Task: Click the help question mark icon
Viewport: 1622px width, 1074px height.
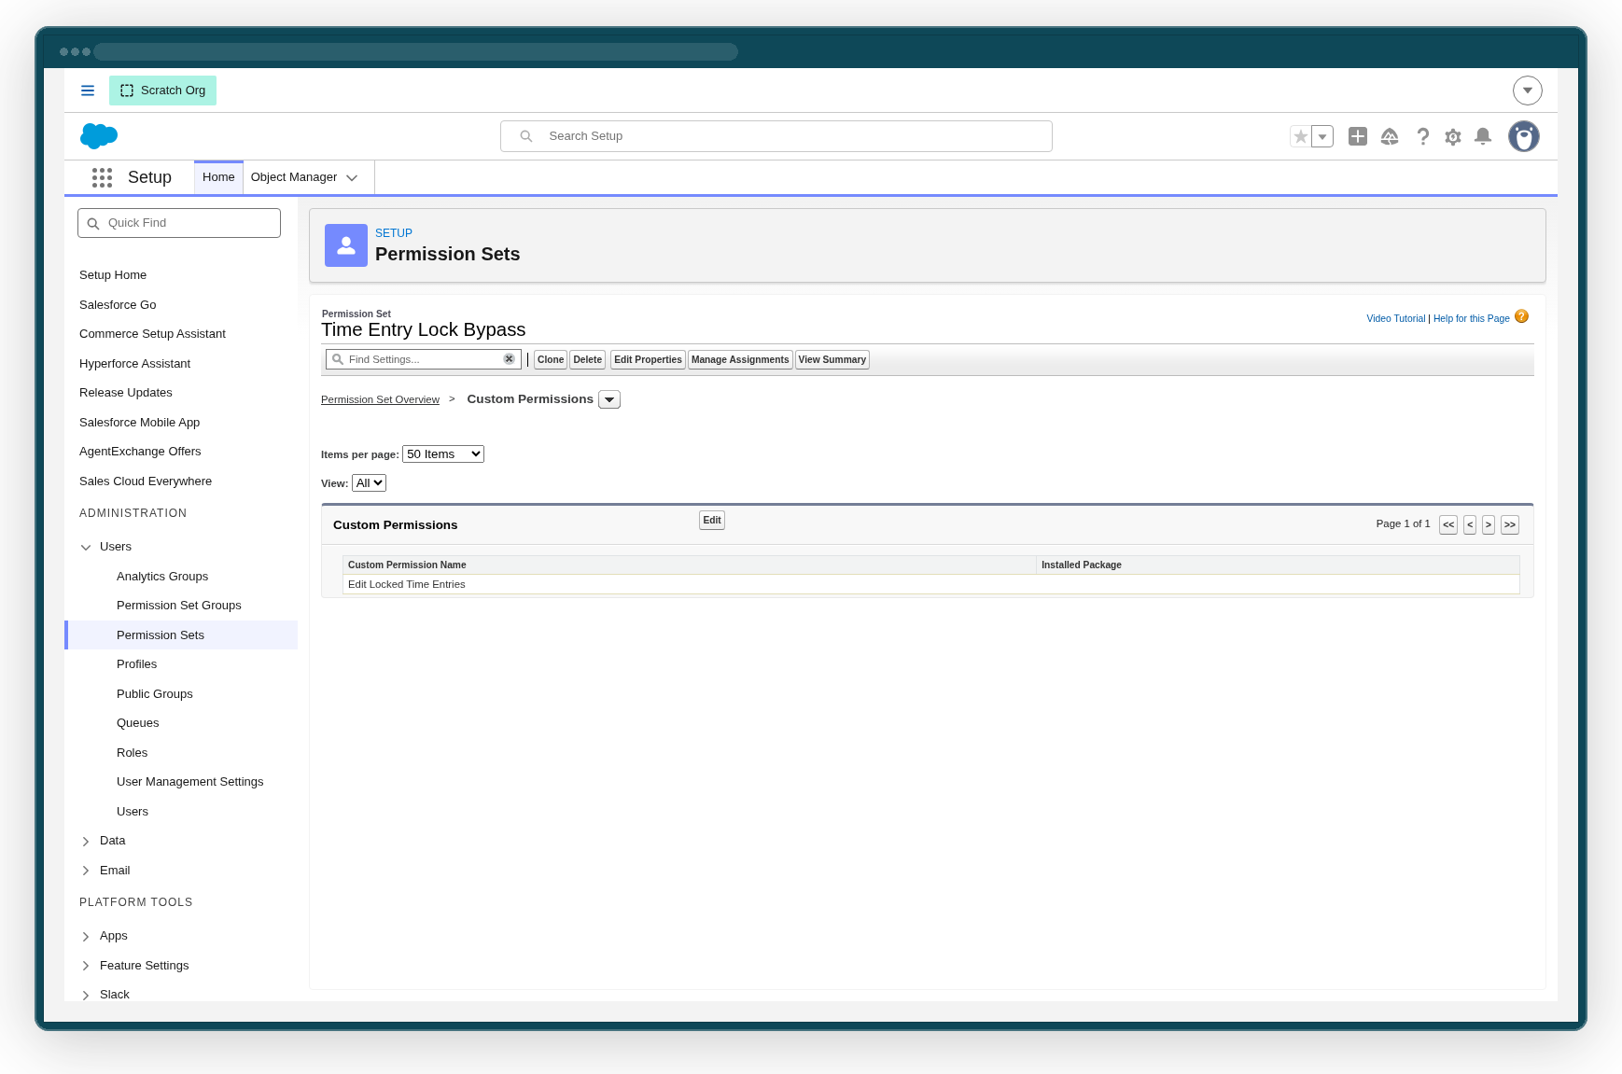Action: (1422, 136)
